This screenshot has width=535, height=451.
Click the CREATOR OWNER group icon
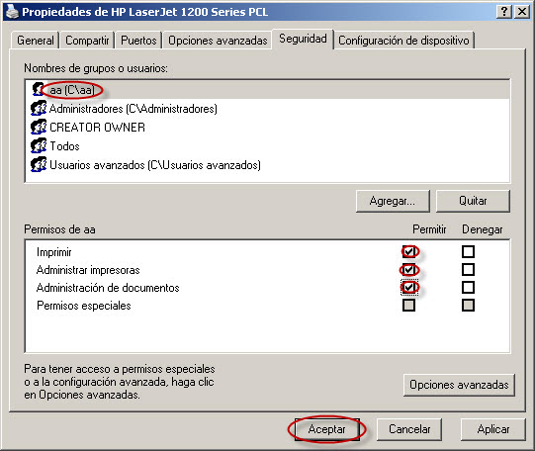pyautogui.click(x=39, y=127)
